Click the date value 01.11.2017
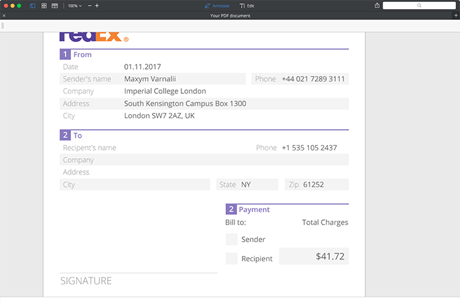Viewport: 460px width, 302px height. (143, 67)
